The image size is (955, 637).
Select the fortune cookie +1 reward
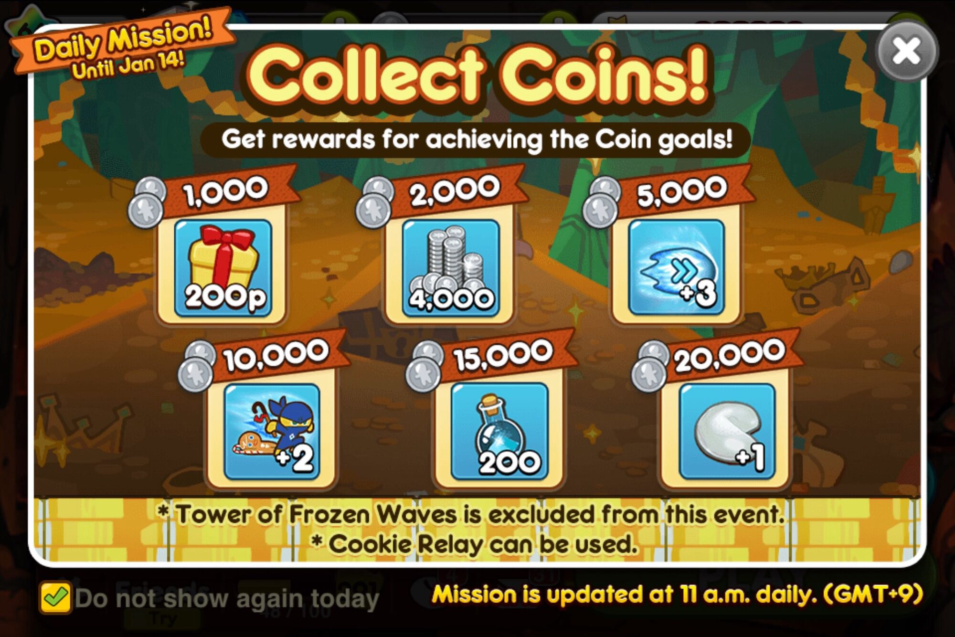(x=726, y=431)
